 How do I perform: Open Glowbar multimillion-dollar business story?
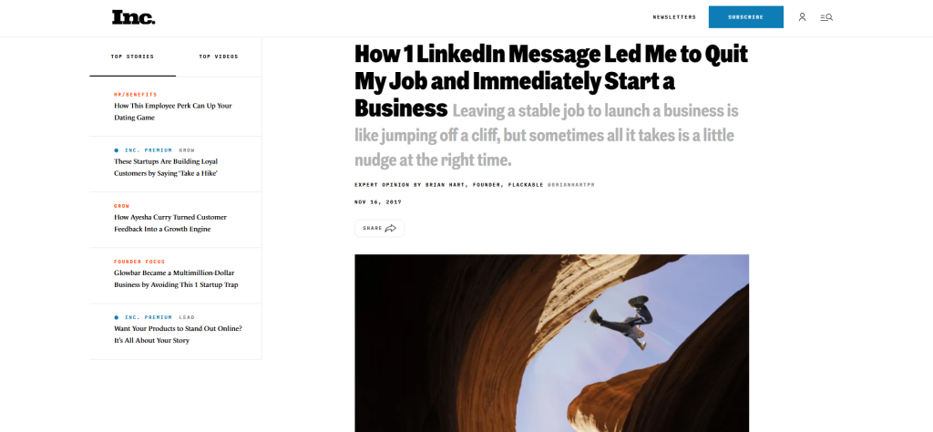[175, 278]
